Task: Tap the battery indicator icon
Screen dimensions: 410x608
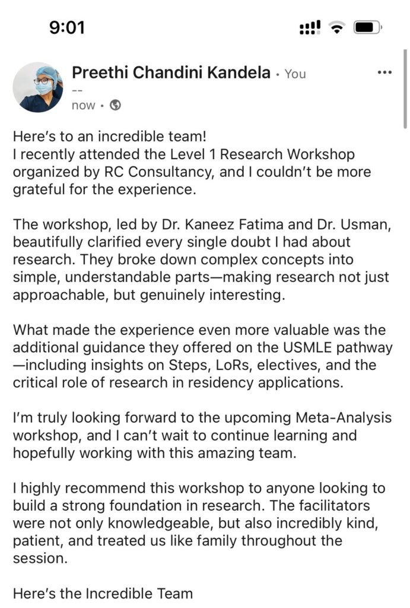Action: tap(368, 27)
